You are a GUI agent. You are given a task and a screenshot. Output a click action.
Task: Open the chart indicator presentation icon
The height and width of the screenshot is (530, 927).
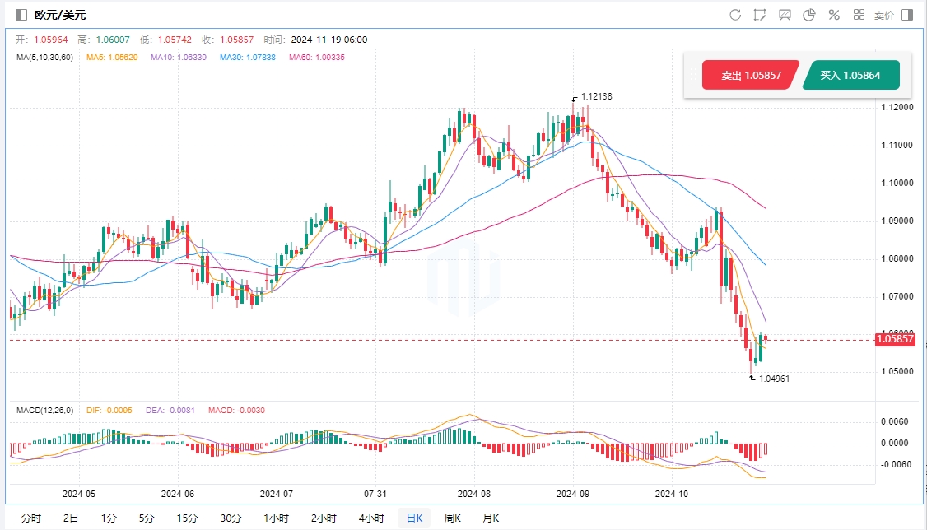785,15
